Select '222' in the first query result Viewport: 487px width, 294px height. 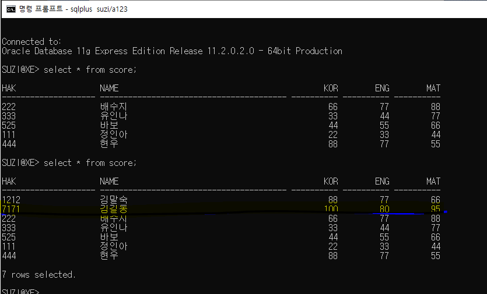9,107
